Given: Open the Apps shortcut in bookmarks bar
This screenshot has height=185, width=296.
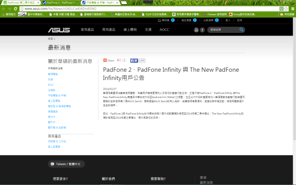Looking at the screenshot, I should click(8, 14).
